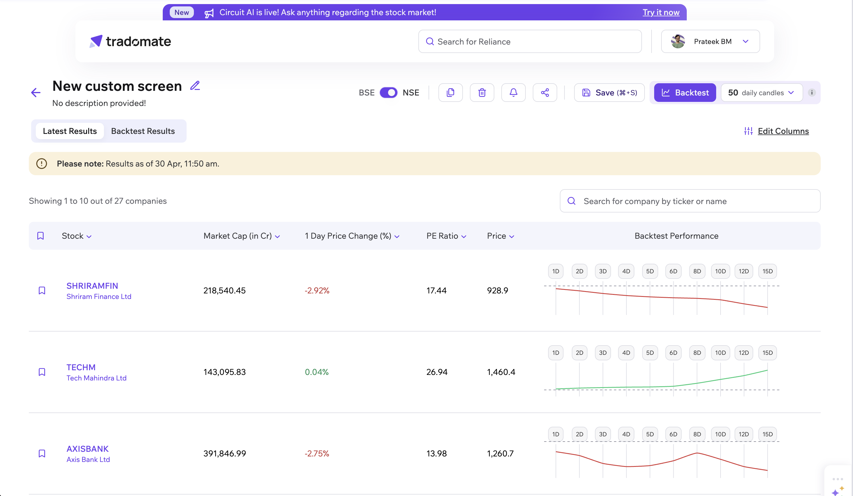Viewport: 853px width, 496px height.
Task: Select 15D period for AXISBANK backtest
Action: [767, 434]
